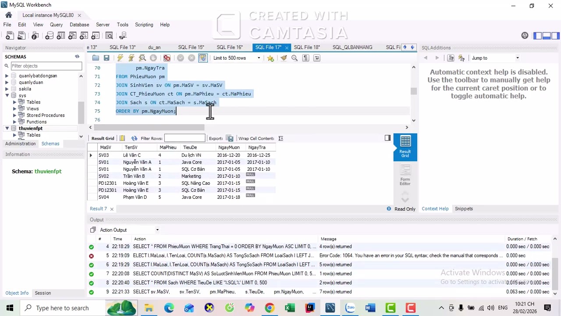Toggle wrap cell content in results
Screen dimensions: 561x316
pos(280,138)
